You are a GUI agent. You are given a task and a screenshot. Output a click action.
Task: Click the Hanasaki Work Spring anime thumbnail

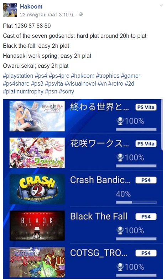pyautogui.click(x=37, y=153)
